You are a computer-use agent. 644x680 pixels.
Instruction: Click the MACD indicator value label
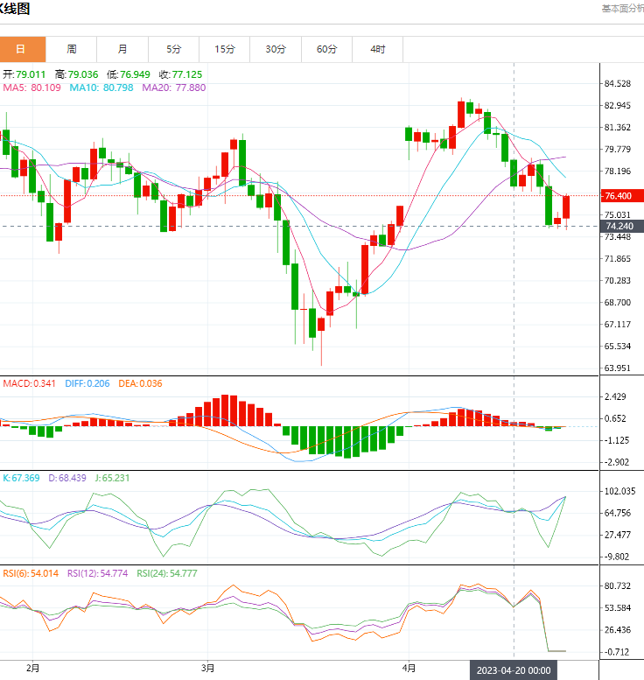(28, 383)
